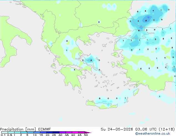
Task: Click legend scale label '0.5'
Action: click(x=10, y=135)
